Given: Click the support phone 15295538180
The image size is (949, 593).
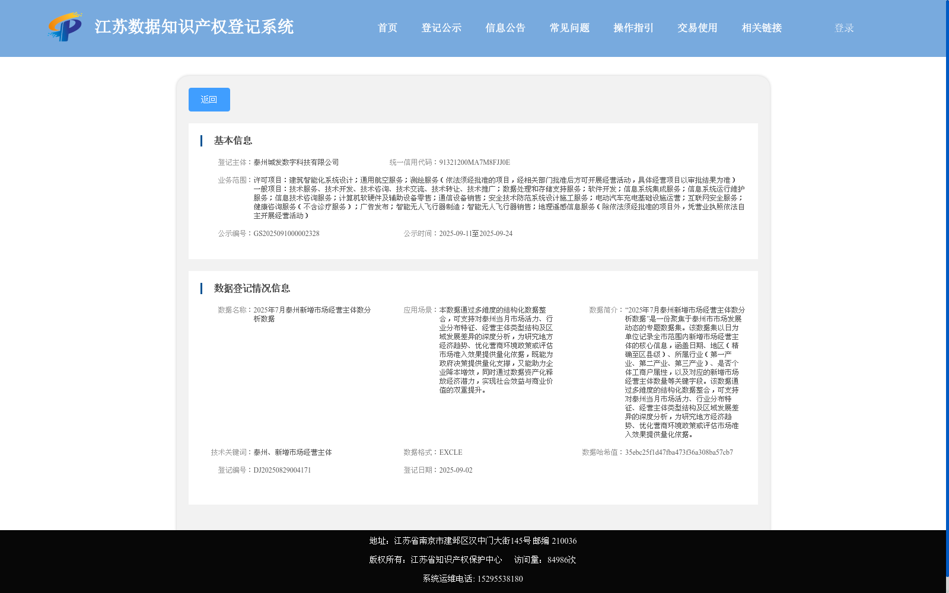Looking at the screenshot, I should point(500,579).
